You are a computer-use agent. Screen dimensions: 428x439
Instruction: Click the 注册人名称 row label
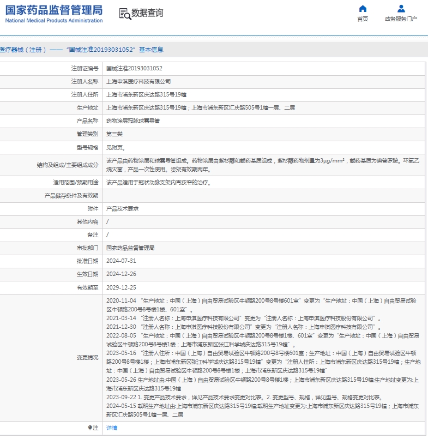coord(85,81)
